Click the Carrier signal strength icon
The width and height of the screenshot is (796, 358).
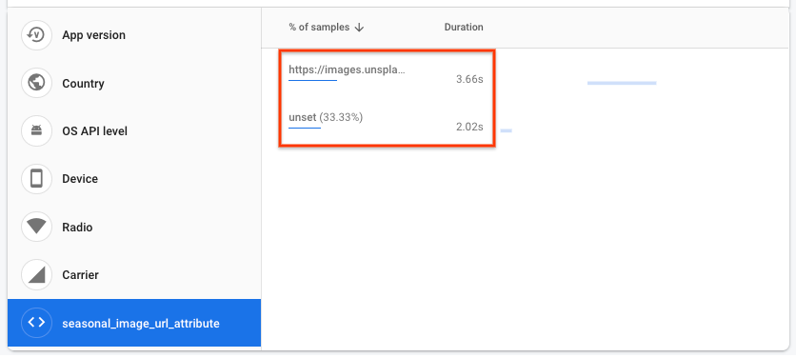point(36,275)
